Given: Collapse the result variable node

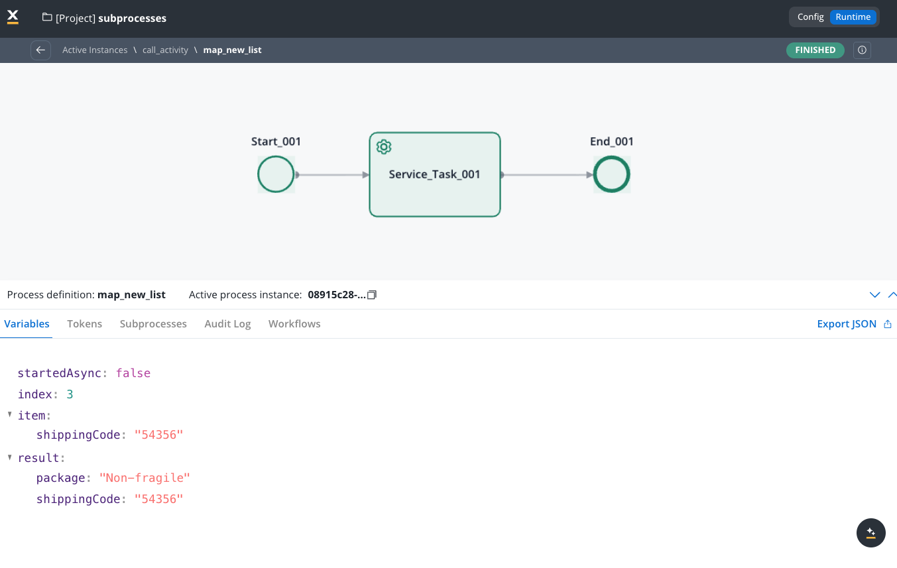Looking at the screenshot, I should (10, 457).
